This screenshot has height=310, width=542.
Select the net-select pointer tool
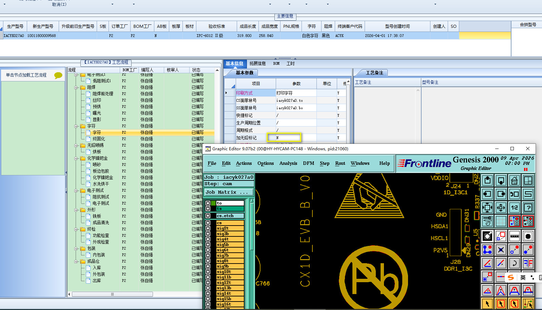(x=528, y=304)
